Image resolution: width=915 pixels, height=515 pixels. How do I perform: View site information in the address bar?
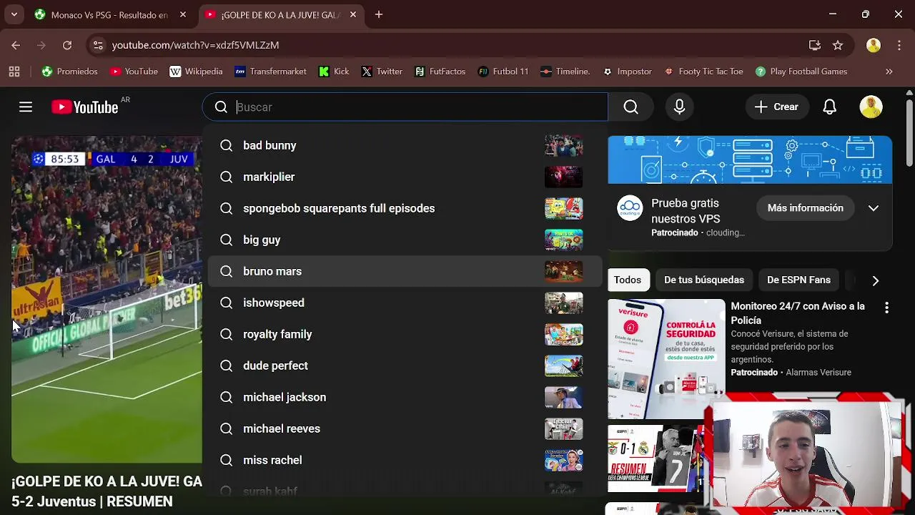pos(98,45)
